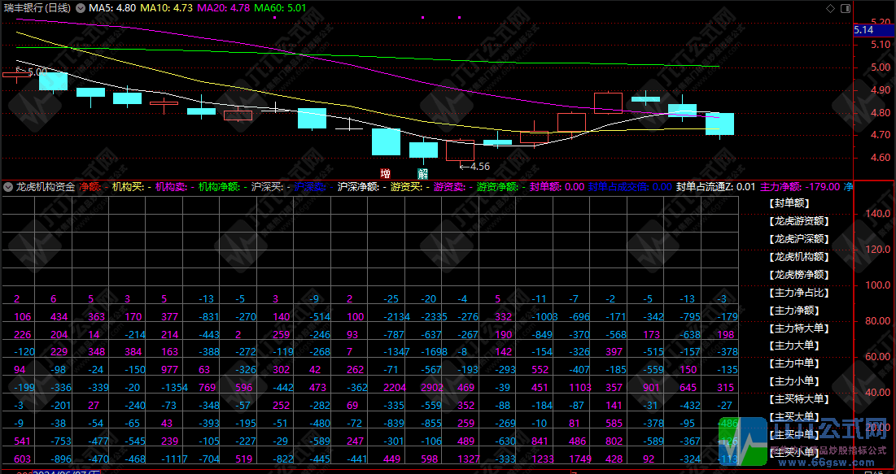Click the green 解 marker below the candles
The height and width of the screenshot is (474, 896).
(x=422, y=172)
